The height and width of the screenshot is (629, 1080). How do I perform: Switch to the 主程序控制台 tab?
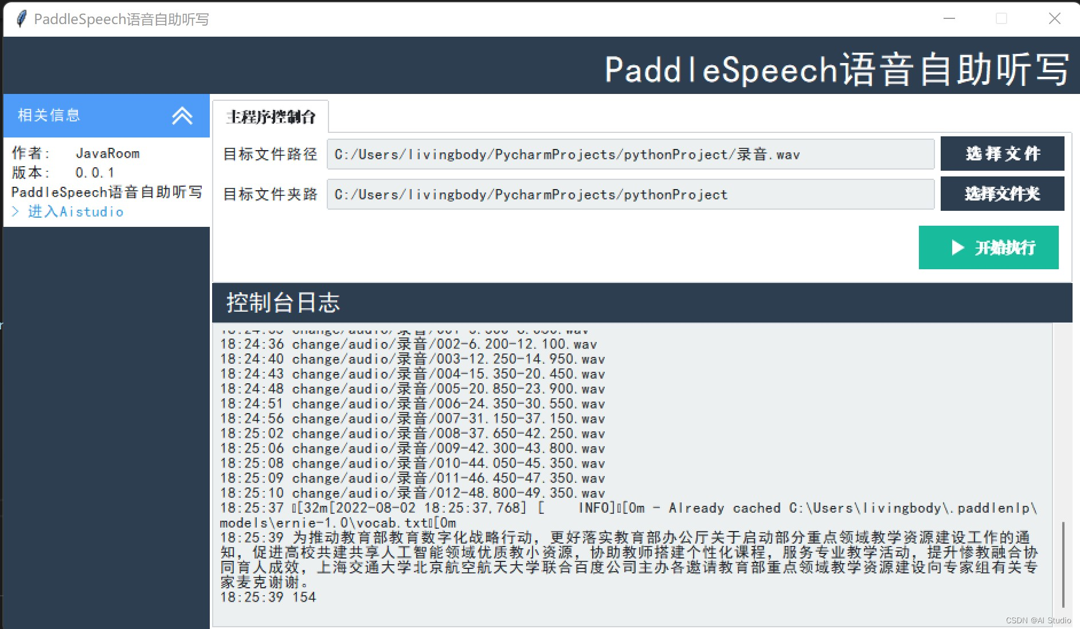pyautogui.click(x=271, y=116)
